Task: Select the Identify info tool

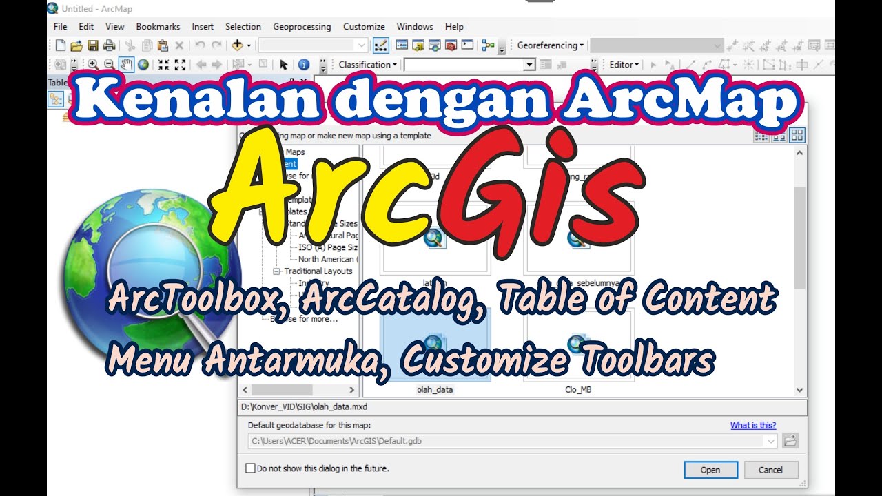Action: pyautogui.click(x=304, y=65)
